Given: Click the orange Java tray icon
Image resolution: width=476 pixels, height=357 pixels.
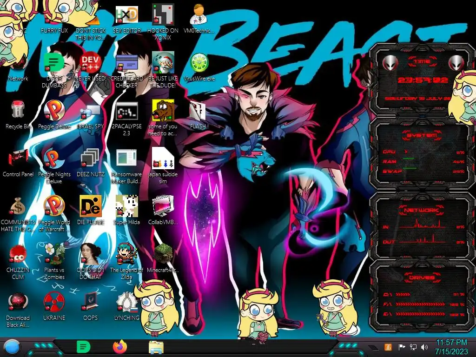Looking at the screenshot, I should 388,347.
